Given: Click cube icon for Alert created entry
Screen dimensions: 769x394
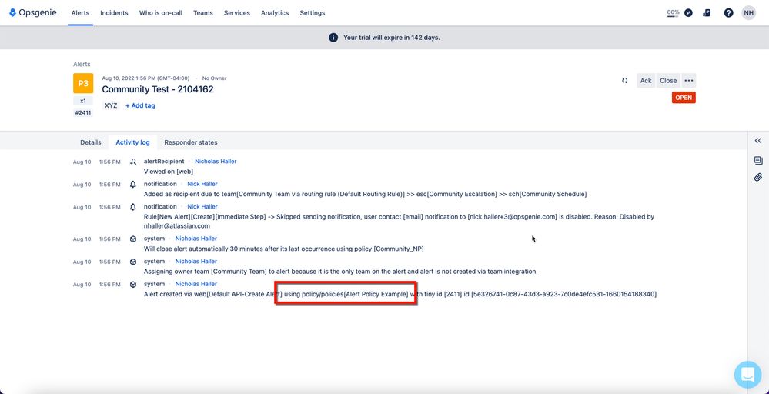Looking at the screenshot, I should (x=133, y=284).
